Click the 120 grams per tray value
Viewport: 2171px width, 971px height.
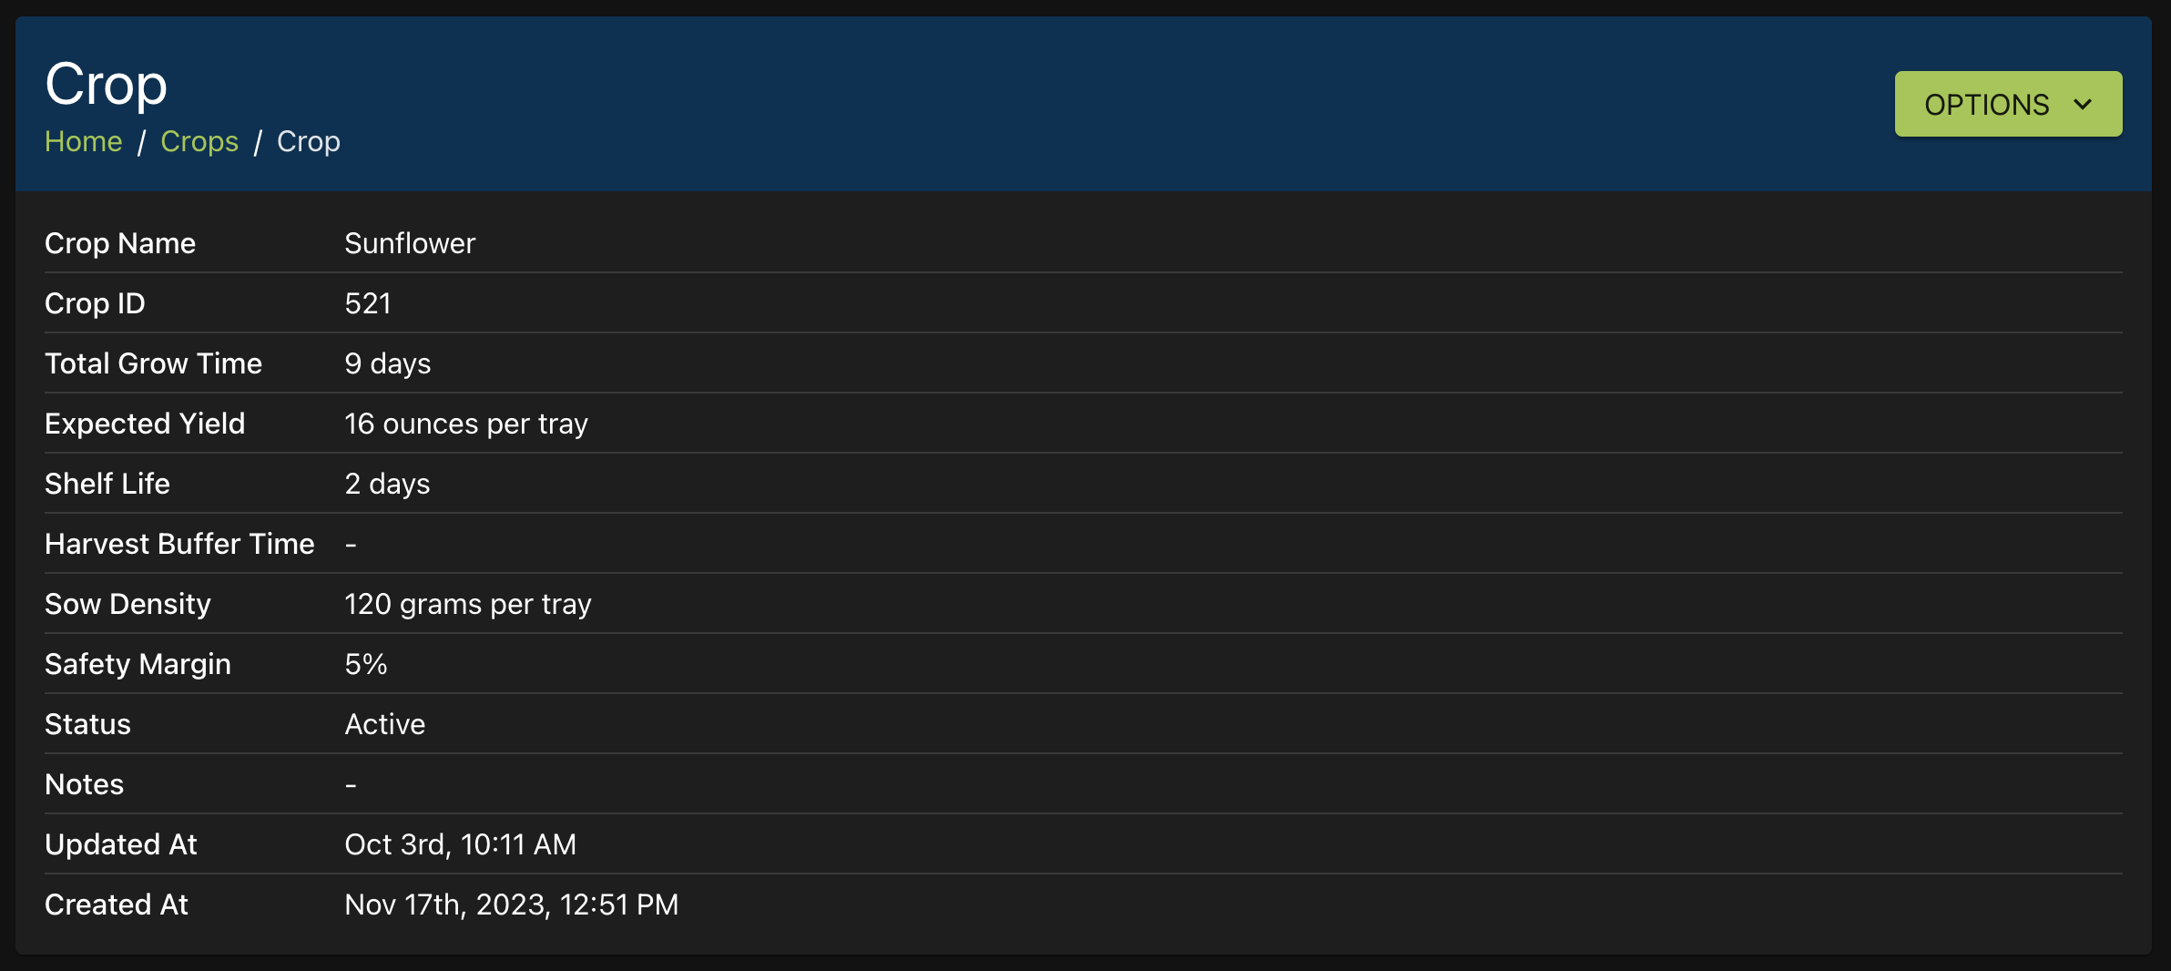coord(468,604)
